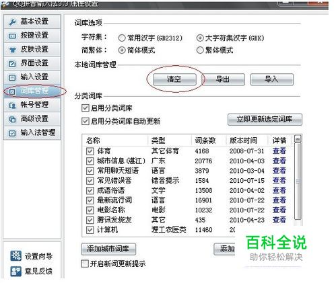
Task: Click 查看 link for 城市信息(湛江)
Action: pos(279,161)
